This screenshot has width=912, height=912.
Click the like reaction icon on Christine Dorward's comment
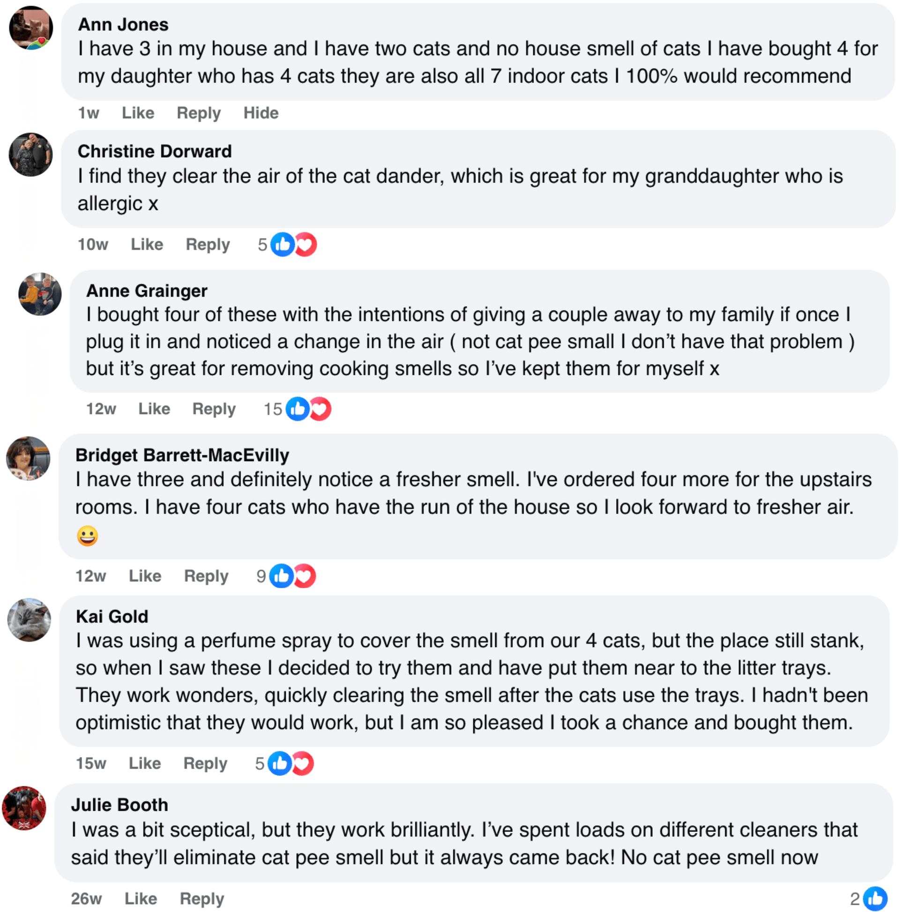[x=282, y=245]
